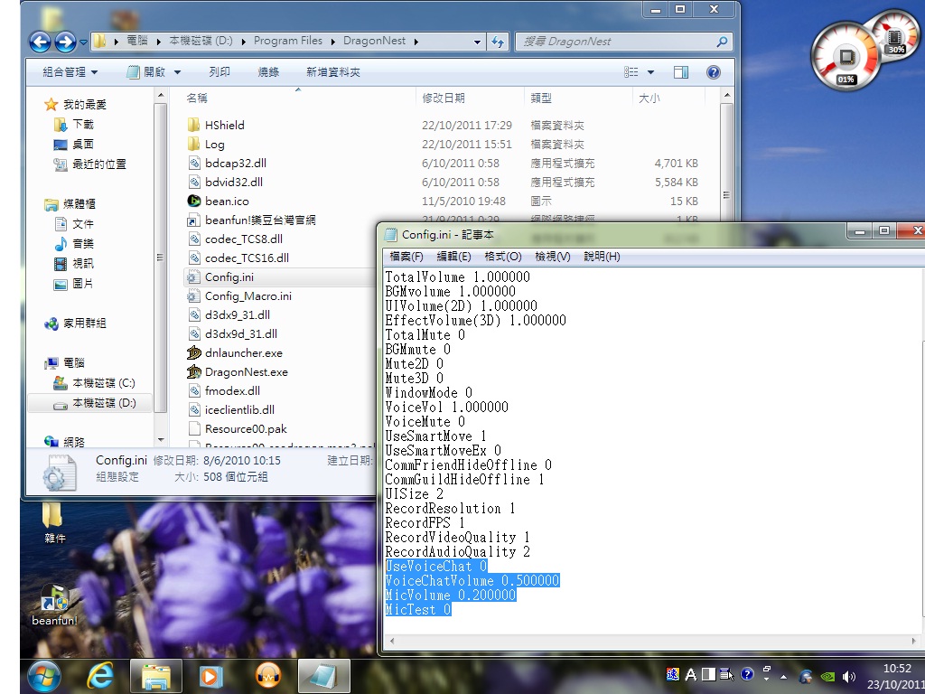This screenshot has height=694, width=925.
Task: Open recent pages dropdown next to Forward
Action: 83,42
